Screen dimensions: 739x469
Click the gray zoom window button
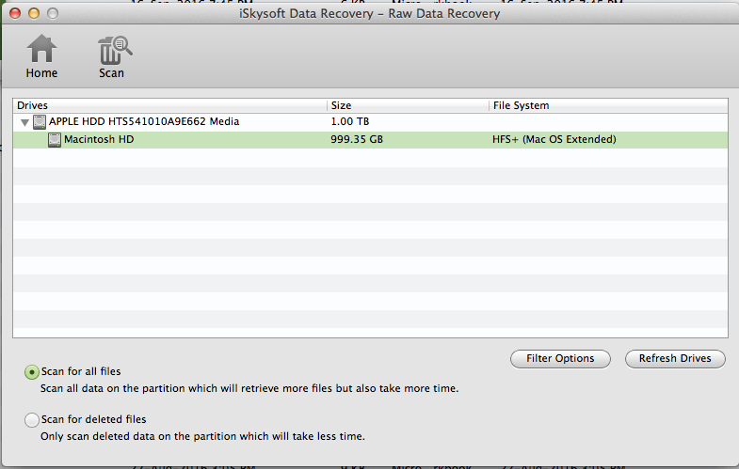click(x=53, y=13)
